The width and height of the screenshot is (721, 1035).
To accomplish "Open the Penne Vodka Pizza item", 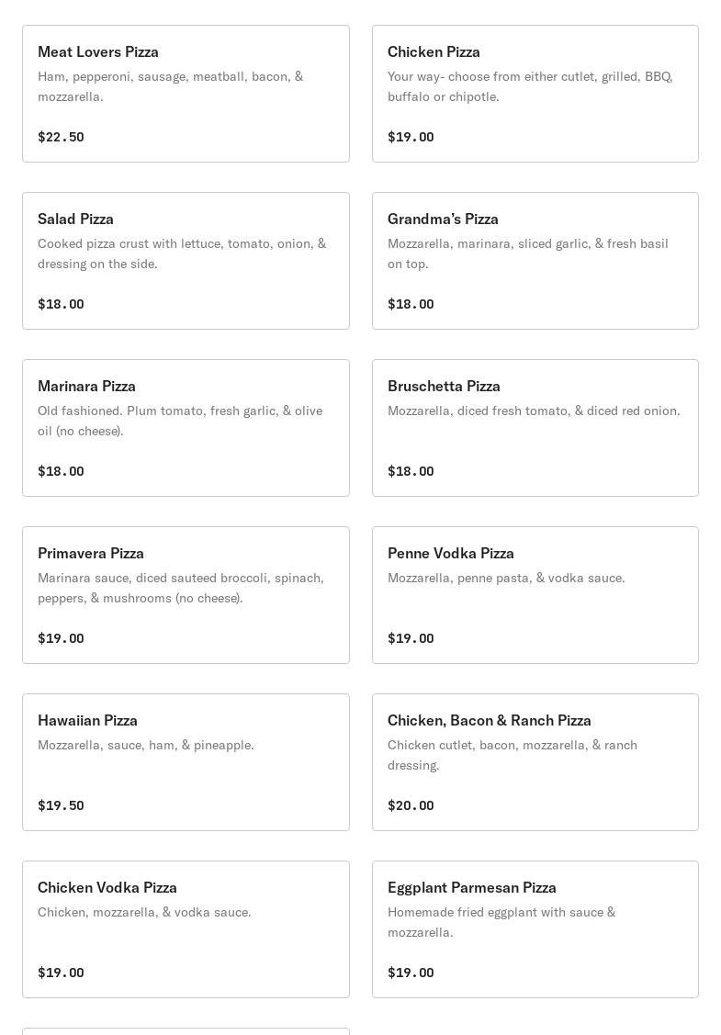I will tap(535, 595).
